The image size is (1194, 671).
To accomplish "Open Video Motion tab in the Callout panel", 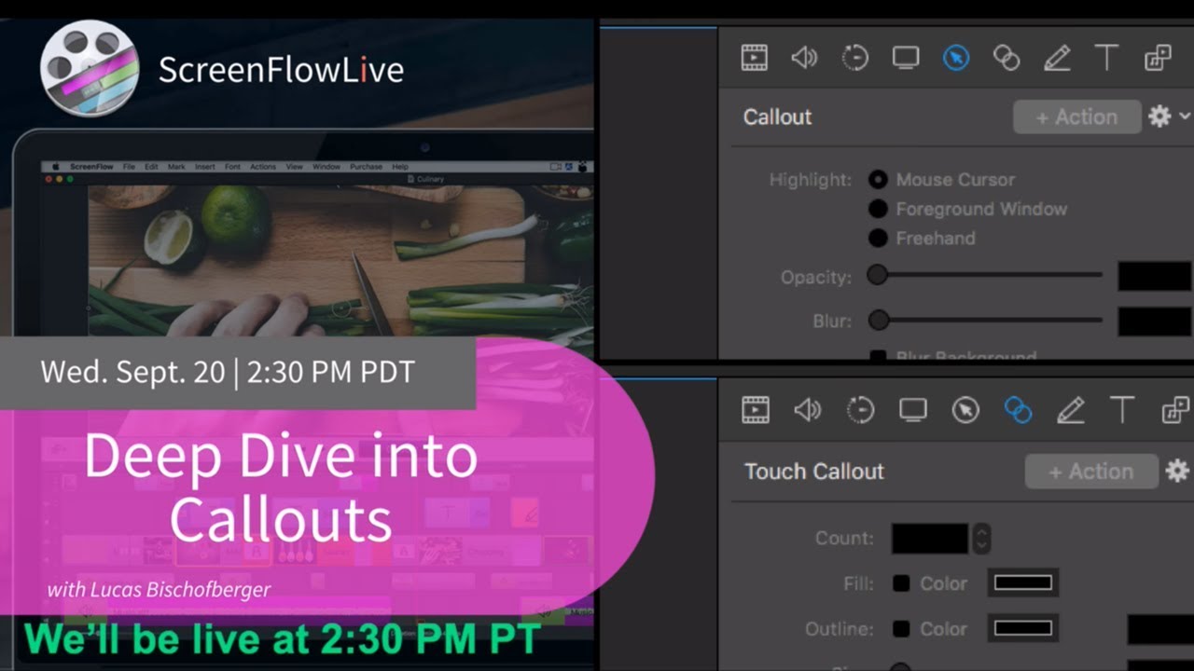I will 854,58.
